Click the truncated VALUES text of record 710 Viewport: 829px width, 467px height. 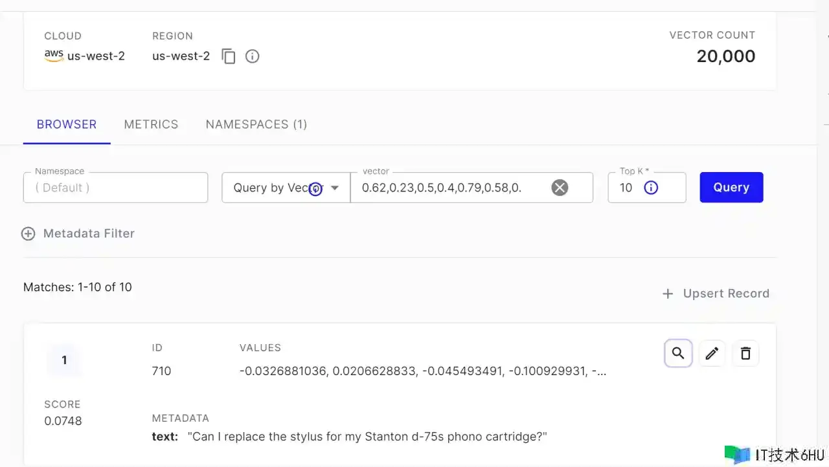[x=422, y=371]
